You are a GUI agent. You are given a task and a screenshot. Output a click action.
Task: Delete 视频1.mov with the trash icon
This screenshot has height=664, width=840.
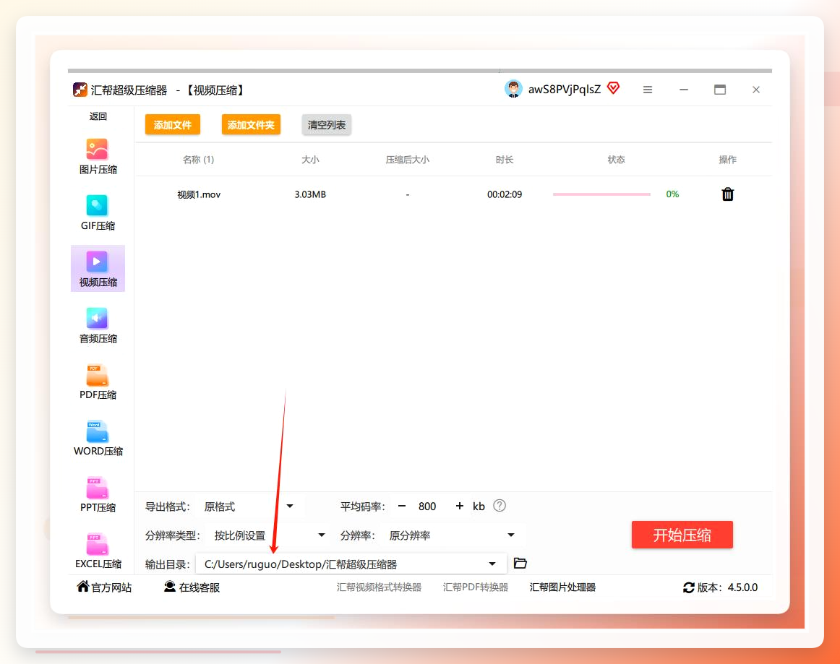click(x=727, y=194)
